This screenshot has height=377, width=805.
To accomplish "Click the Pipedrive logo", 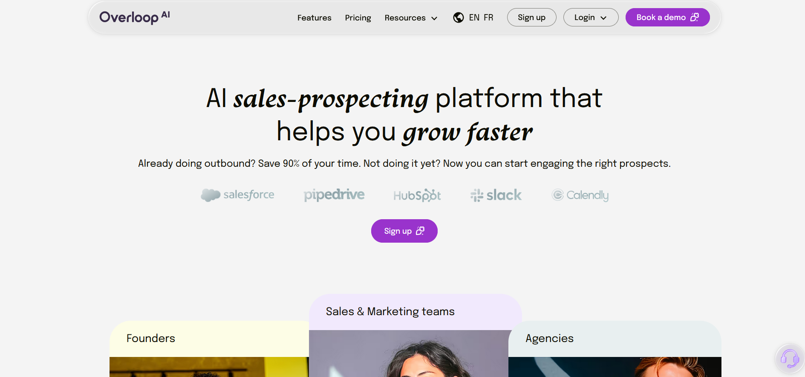I will [x=334, y=195].
